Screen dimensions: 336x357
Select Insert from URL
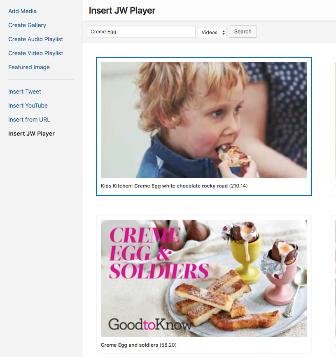point(29,120)
